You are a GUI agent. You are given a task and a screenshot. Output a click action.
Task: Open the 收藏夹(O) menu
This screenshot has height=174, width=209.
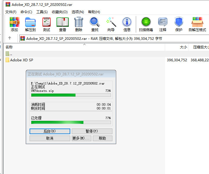(60, 12)
